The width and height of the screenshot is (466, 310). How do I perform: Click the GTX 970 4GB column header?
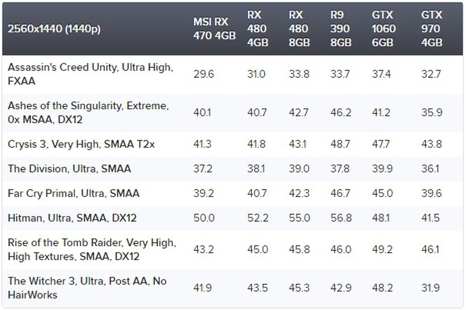point(431,29)
